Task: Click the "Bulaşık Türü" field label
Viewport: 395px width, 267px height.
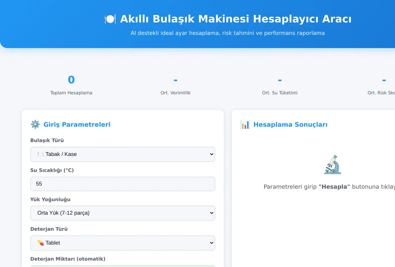Action: 47,140
